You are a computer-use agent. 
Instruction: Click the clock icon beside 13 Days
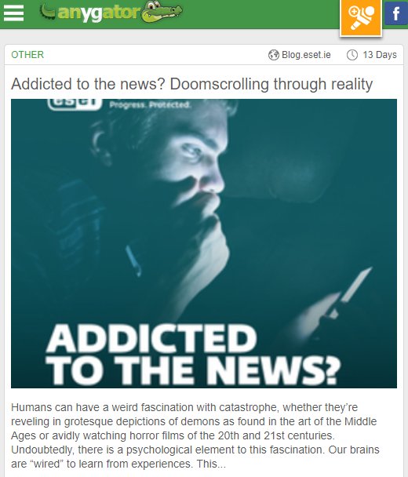(352, 55)
